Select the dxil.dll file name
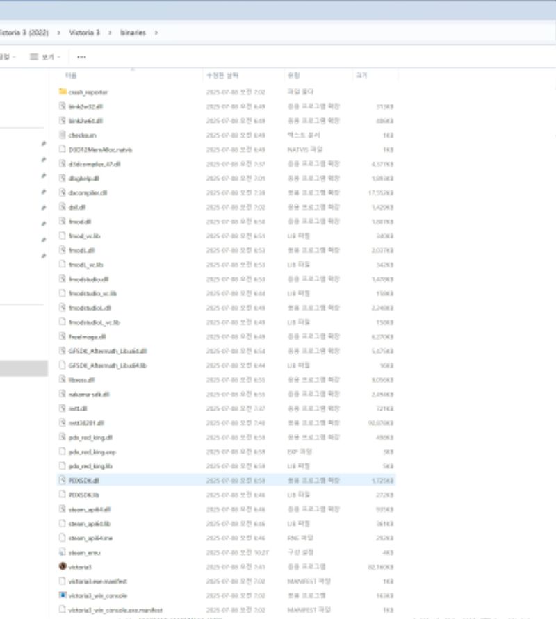 tap(77, 207)
